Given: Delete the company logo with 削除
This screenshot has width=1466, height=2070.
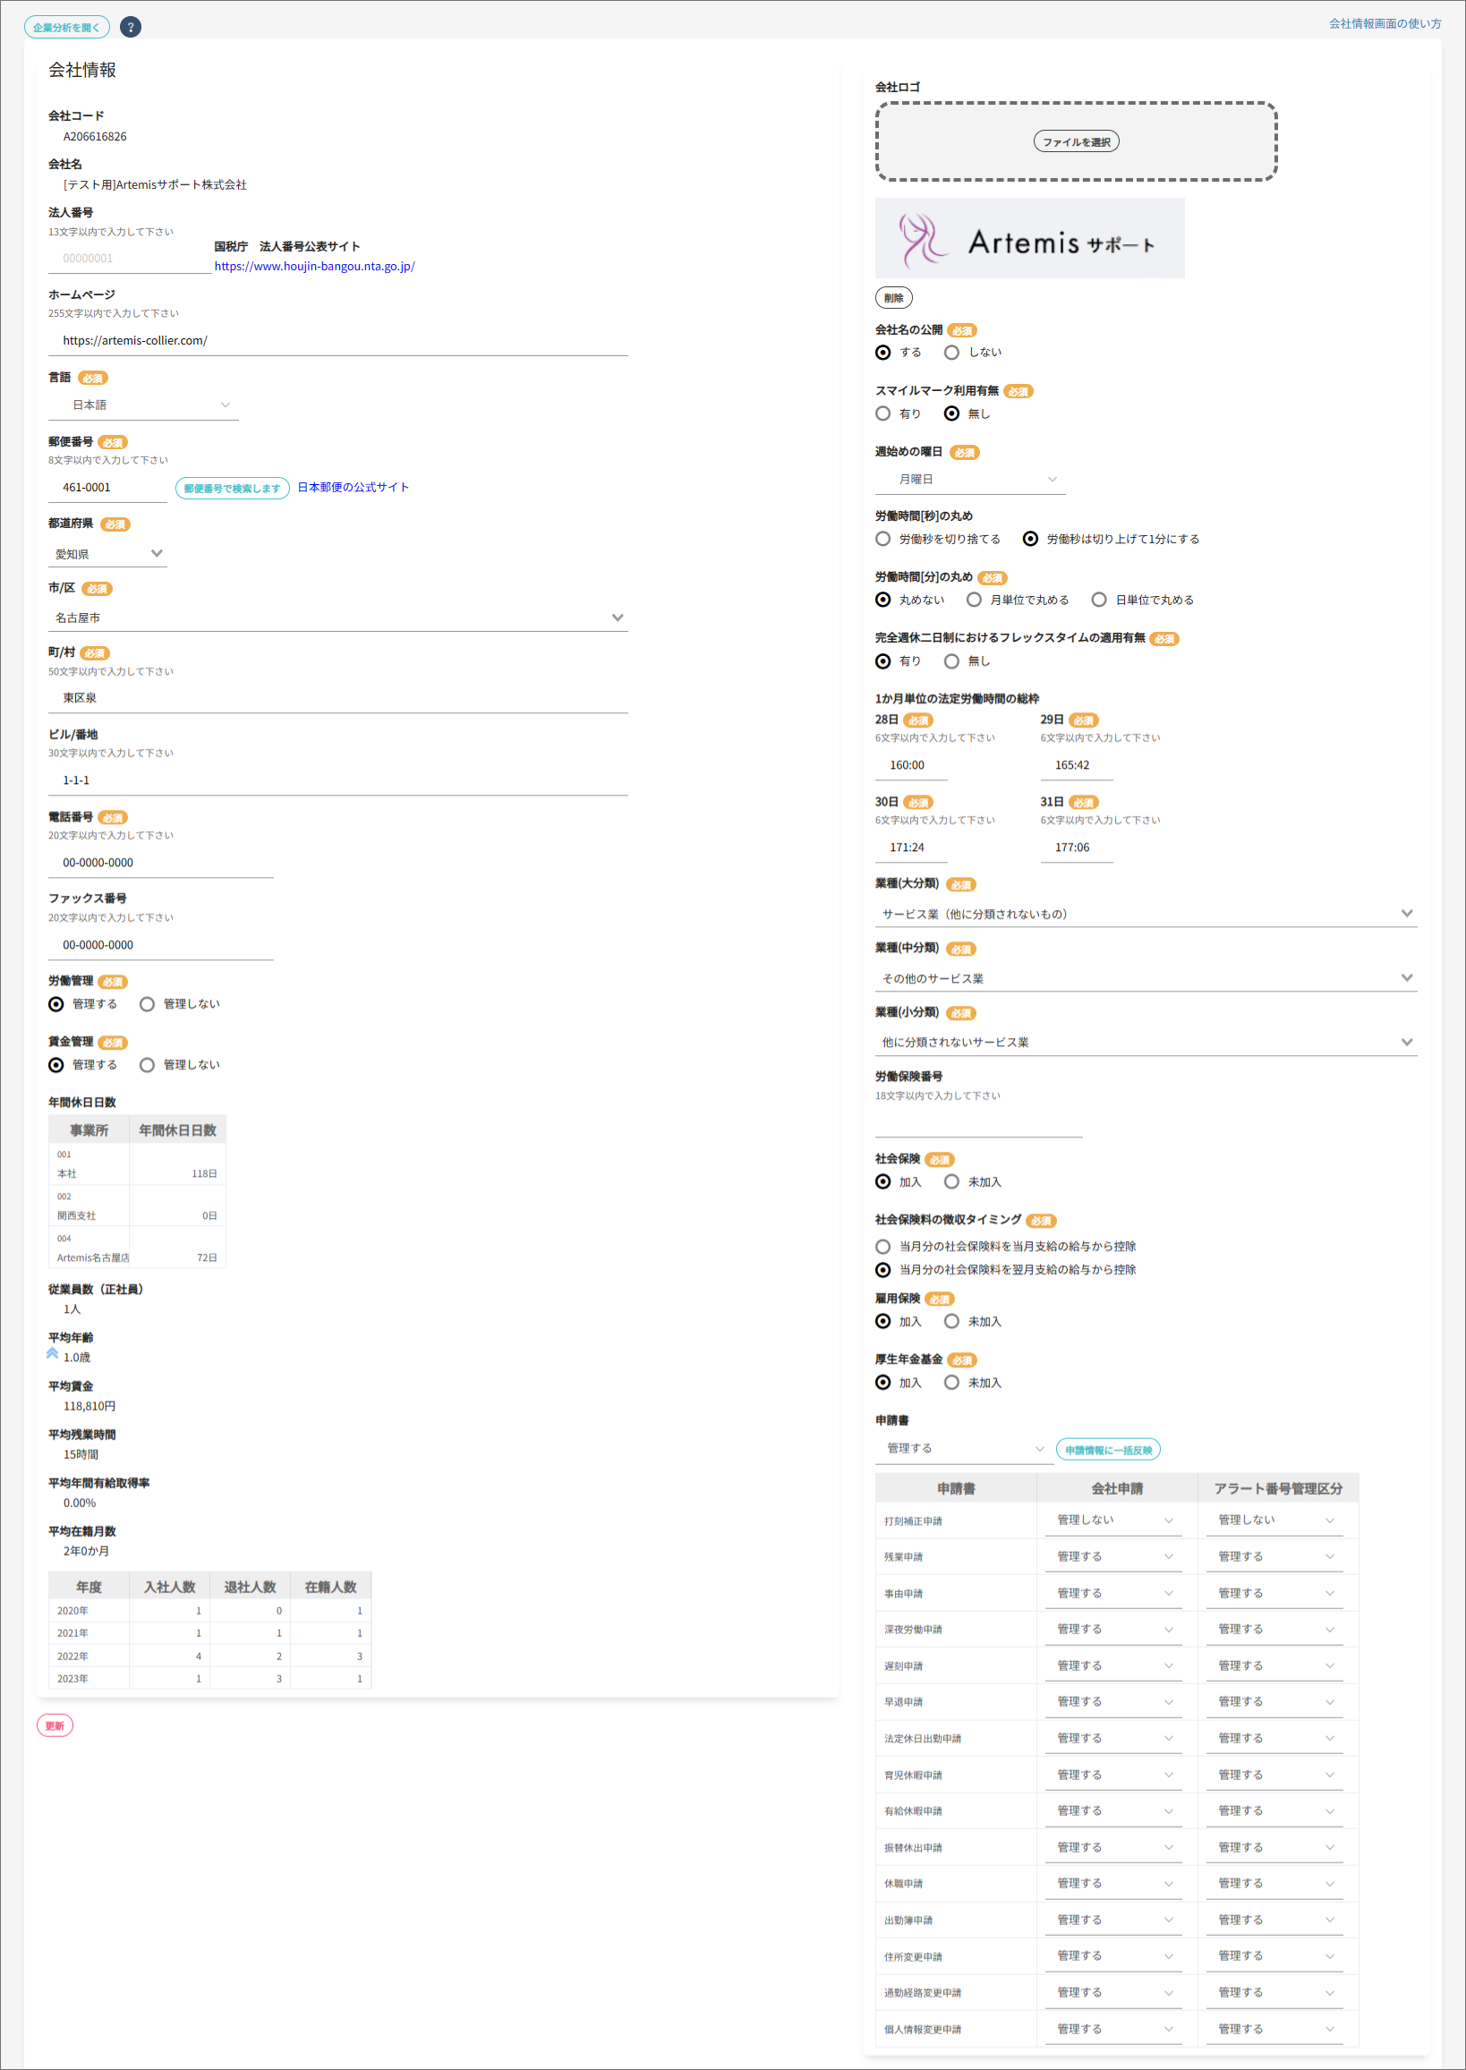Looking at the screenshot, I should pos(893,298).
